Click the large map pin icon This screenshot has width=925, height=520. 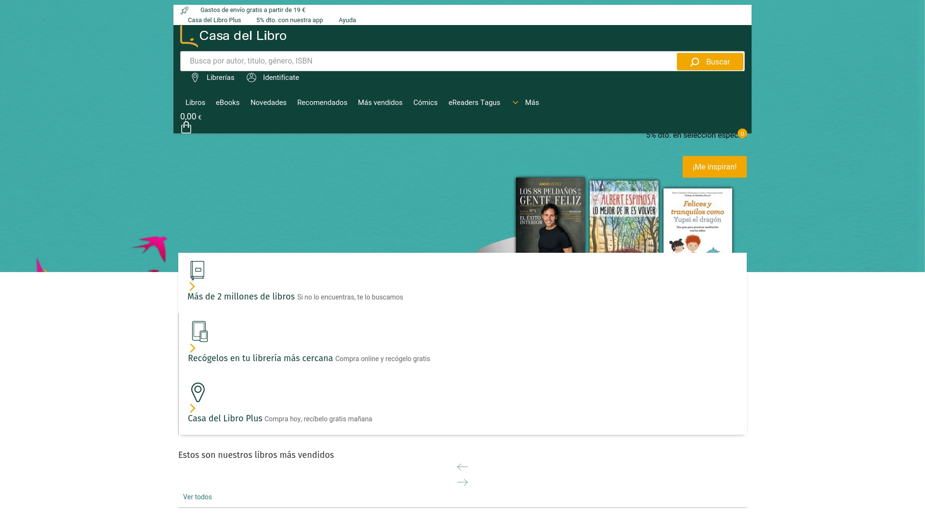(x=198, y=392)
